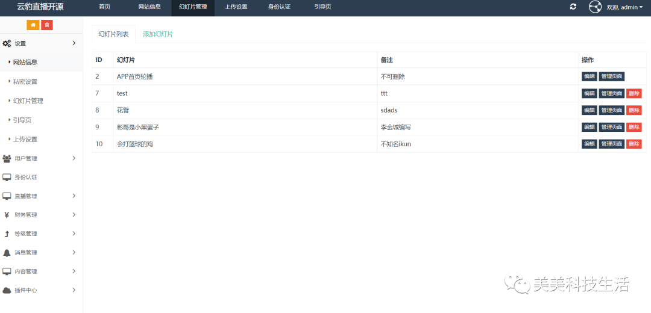This screenshot has width=651, height=313.
Task: Click the gears icon beside 设置
Action: click(7, 43)
